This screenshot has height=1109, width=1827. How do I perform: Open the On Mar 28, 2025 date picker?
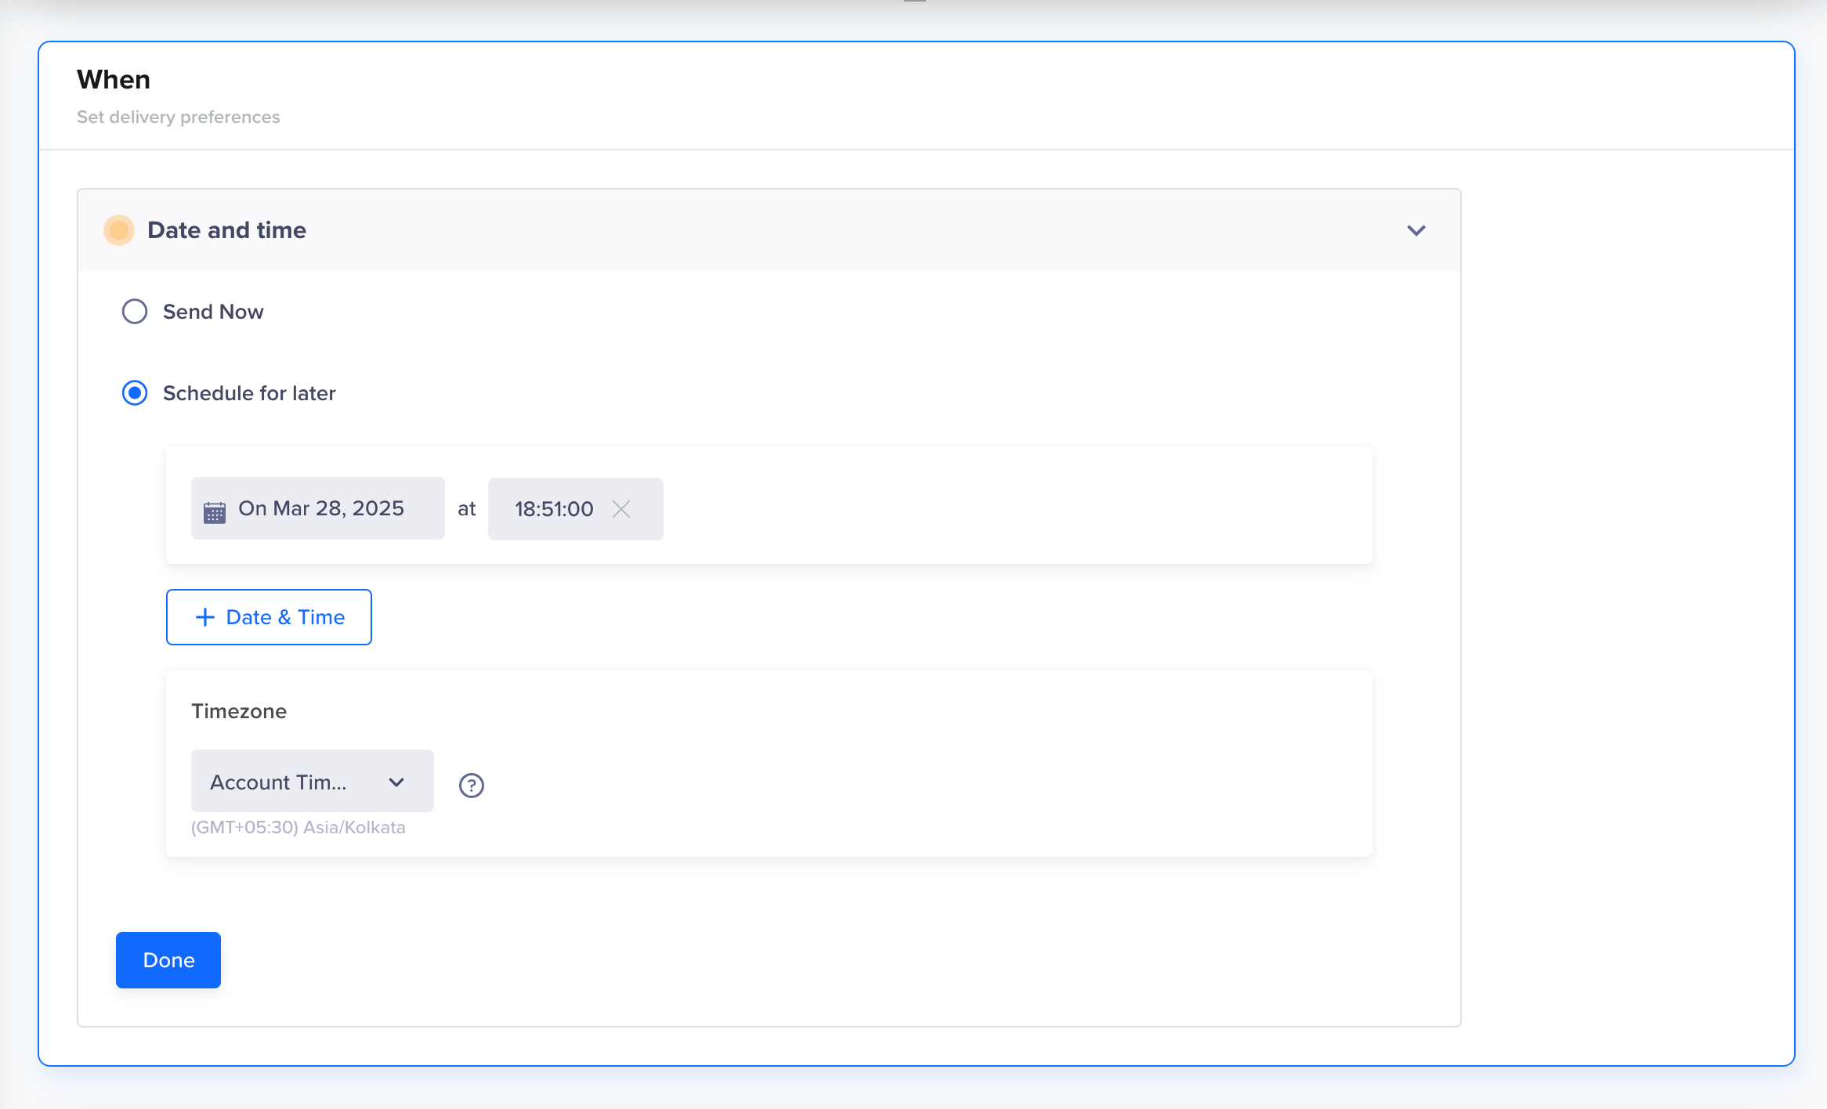point(321,508)
